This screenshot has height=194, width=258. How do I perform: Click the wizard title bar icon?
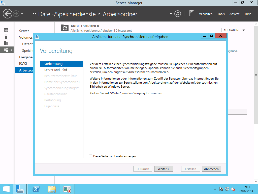coord(37,37)
